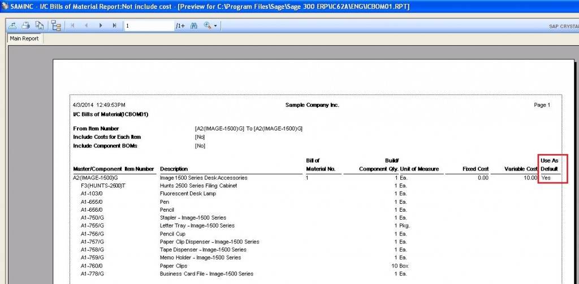Viewport: 579px width, 284px height.
Task: Click item number A2(IMAGE-1500)G in the table
Action: [x=96, y=178]
